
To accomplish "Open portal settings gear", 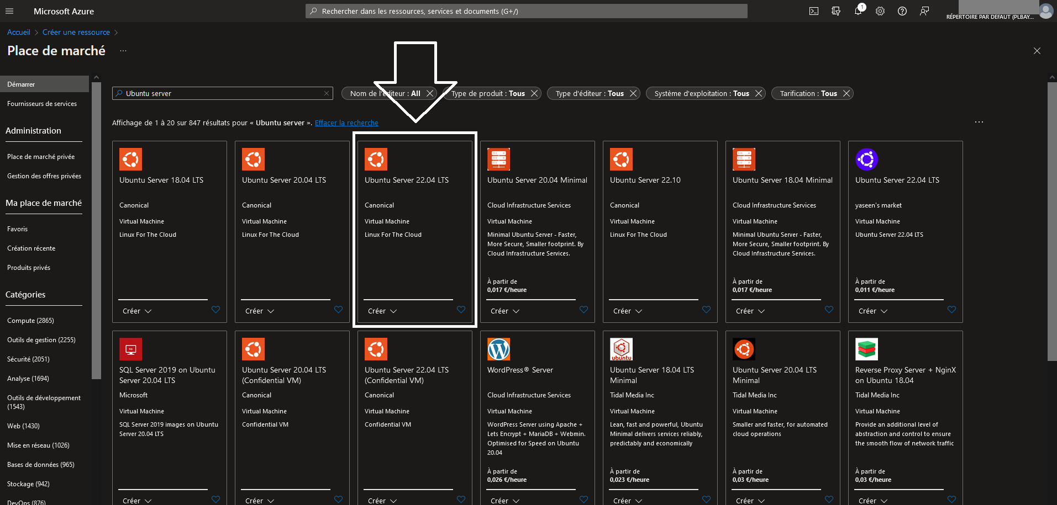I will (880, 11).
